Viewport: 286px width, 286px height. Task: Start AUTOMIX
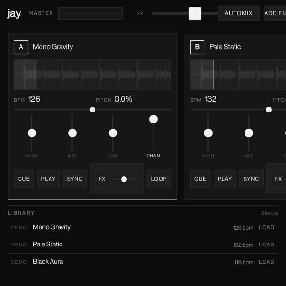click(239, 13)
